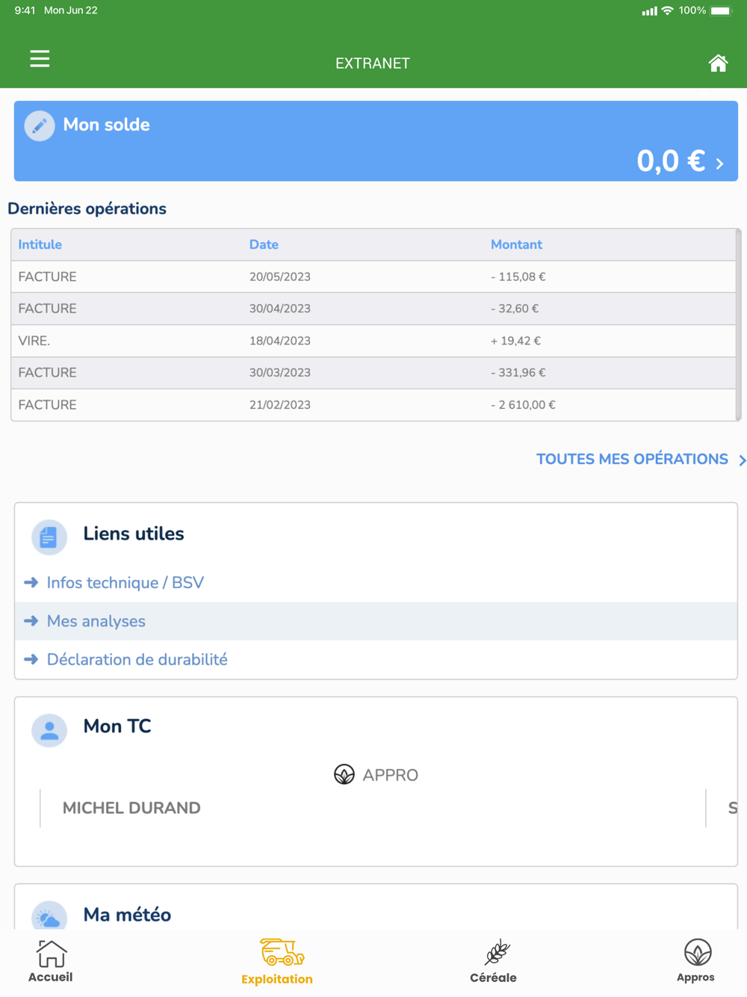Select the FACTURE row dated 30/03/2023

[x=373, y=373]
